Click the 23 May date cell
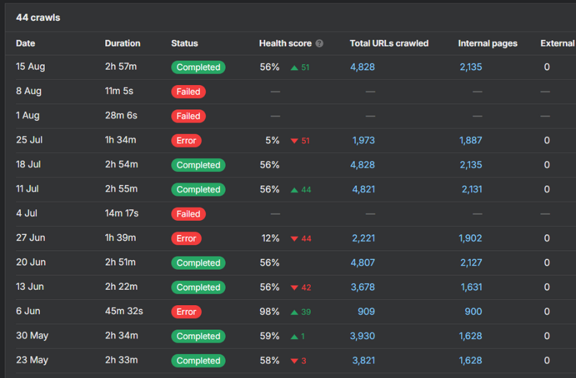The width and height of the screenshot is (576, 378). coord(32,360)
